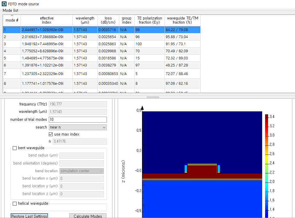The width and height of the screenshot is (295, 218).
Task: Click the frequency (THz) field
Action: [x=78, y=104]
